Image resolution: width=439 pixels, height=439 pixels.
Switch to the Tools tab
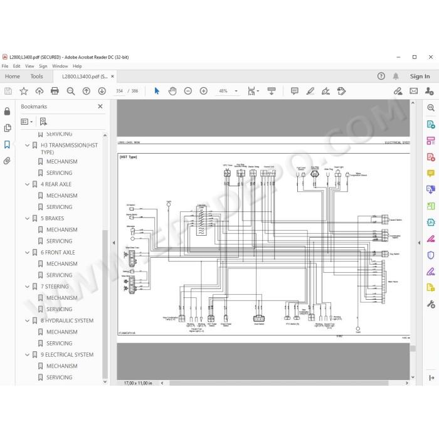tap(36, 77)
